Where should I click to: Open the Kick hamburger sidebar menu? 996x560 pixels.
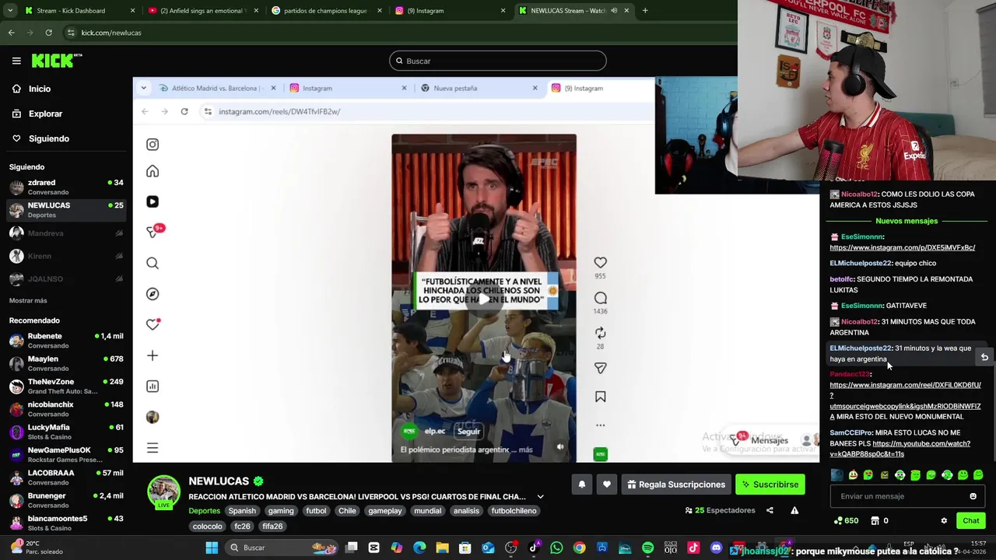[x=16, y=61]
